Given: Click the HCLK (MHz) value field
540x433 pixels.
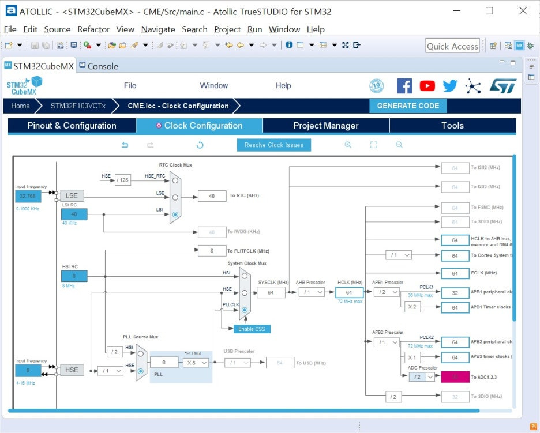Looking at the screenshot, I should point(349,292).
